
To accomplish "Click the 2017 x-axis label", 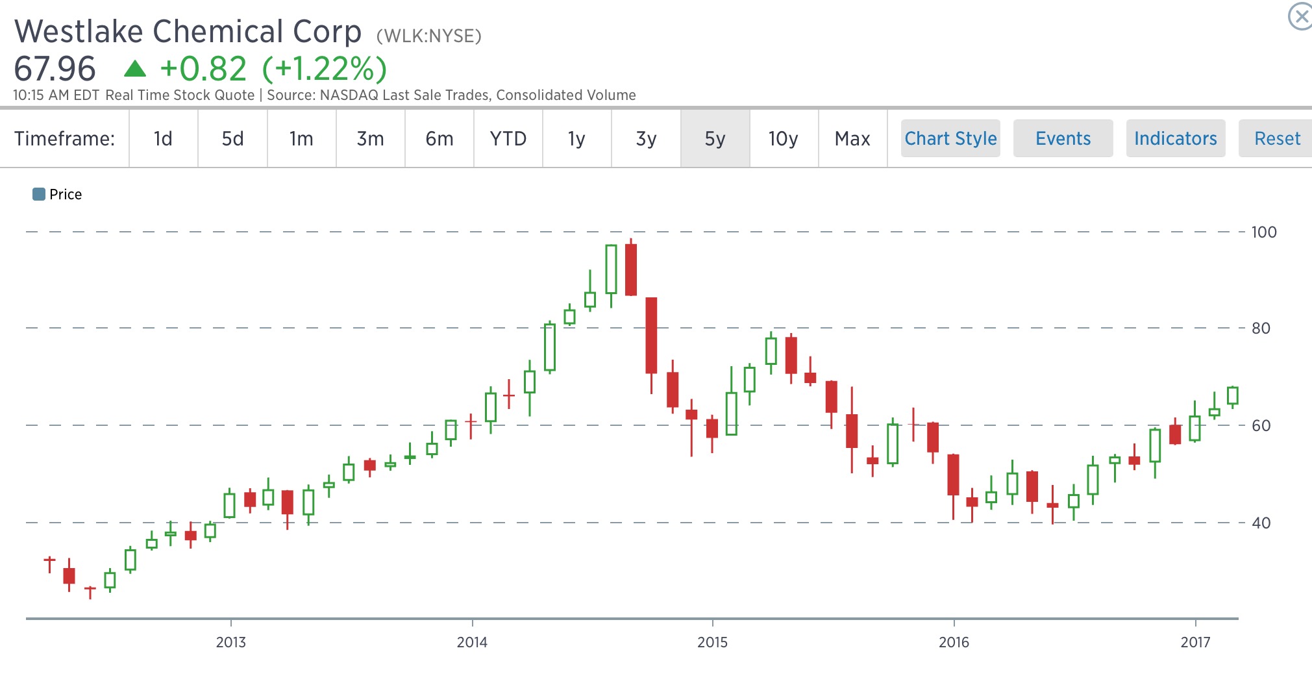I will tap(1195, 642).
